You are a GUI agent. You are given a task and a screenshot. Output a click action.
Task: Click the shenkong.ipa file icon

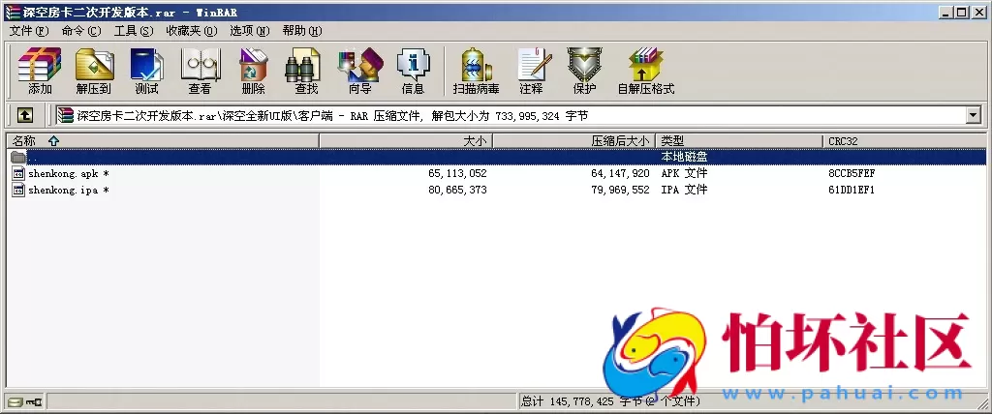point(19,190)
